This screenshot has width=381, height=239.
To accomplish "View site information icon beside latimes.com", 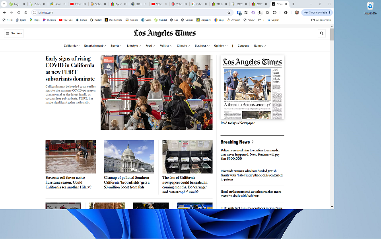I will click(35, 12).
